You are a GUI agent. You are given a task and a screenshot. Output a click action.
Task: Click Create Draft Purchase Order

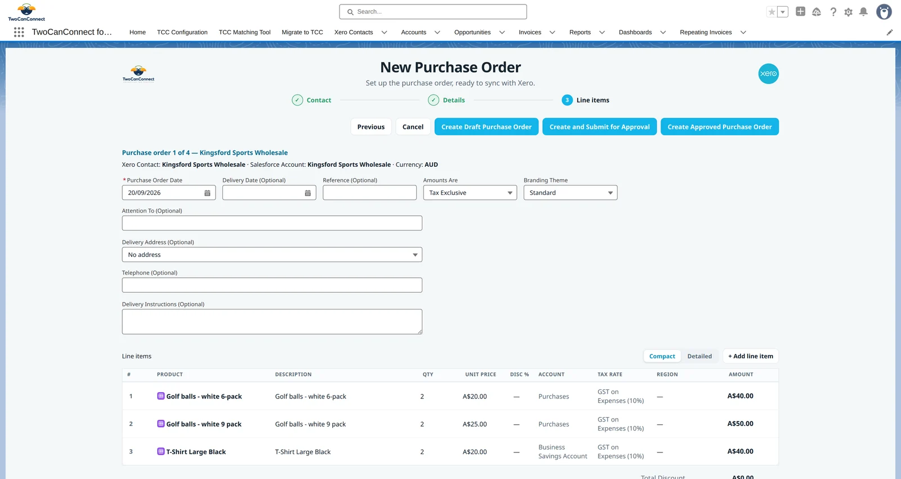tap(487, 127)
